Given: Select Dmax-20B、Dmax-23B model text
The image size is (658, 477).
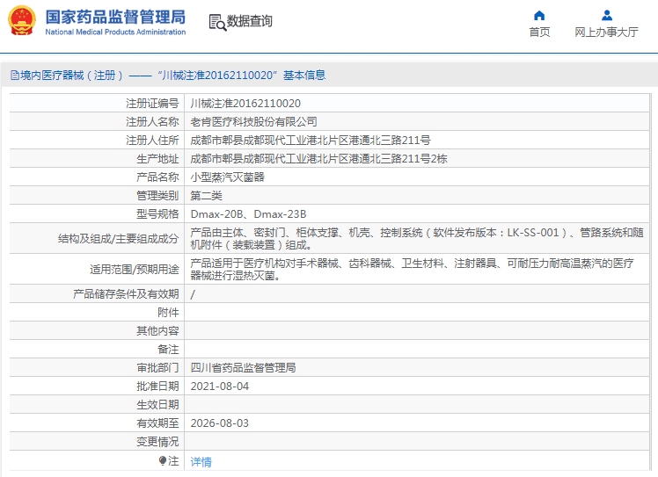Looking at the screenshot, I should tap(248, 214).
